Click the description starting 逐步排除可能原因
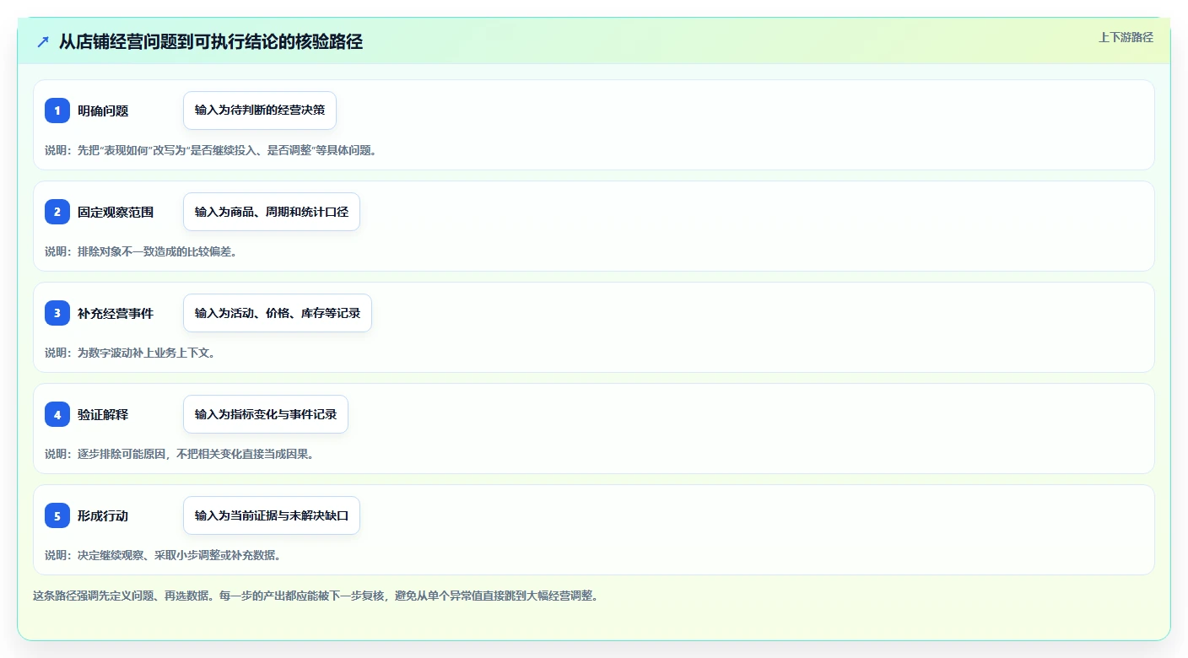Image resolution: width=1188 pixels, height=658 pixels. (x=181, y=454)
